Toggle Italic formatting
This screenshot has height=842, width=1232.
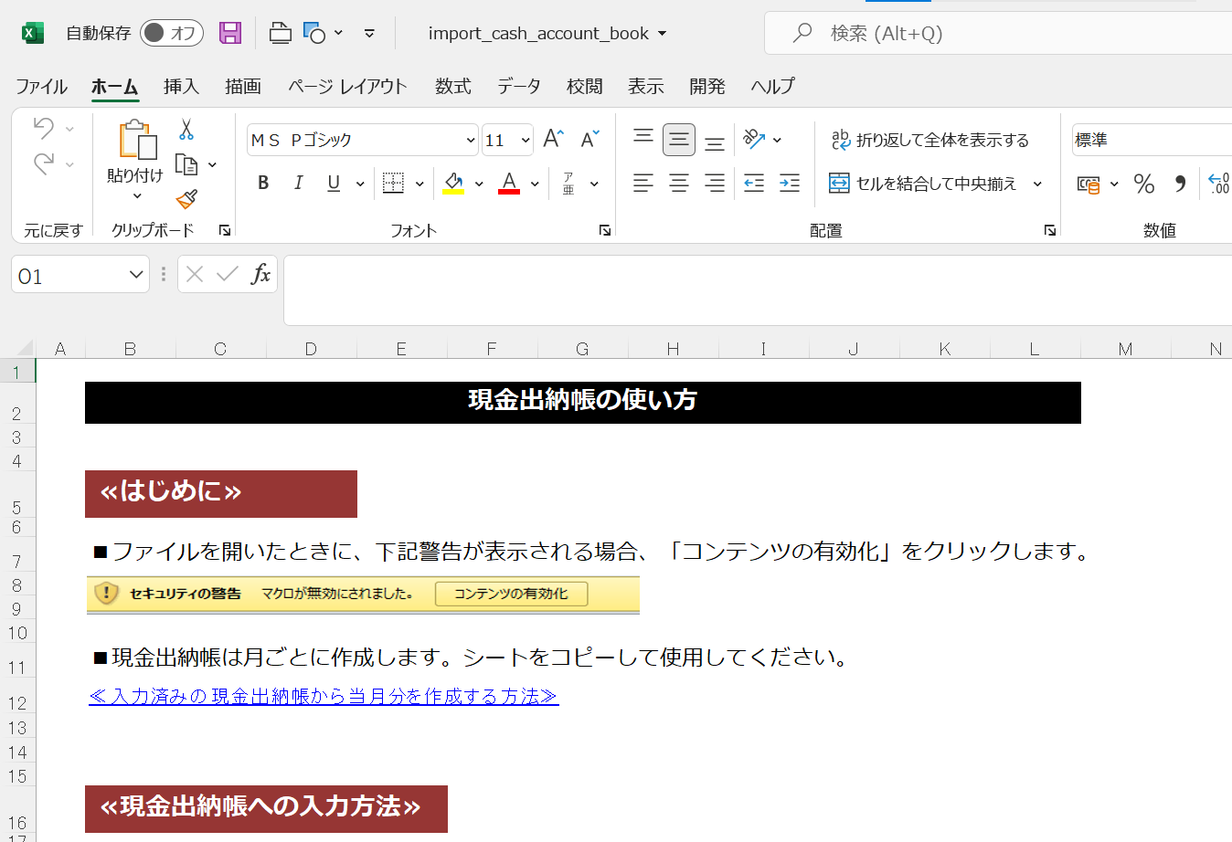[298, 184]
